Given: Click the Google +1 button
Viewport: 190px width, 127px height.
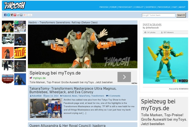Looking at the screenshot, I should coord(25,15).
